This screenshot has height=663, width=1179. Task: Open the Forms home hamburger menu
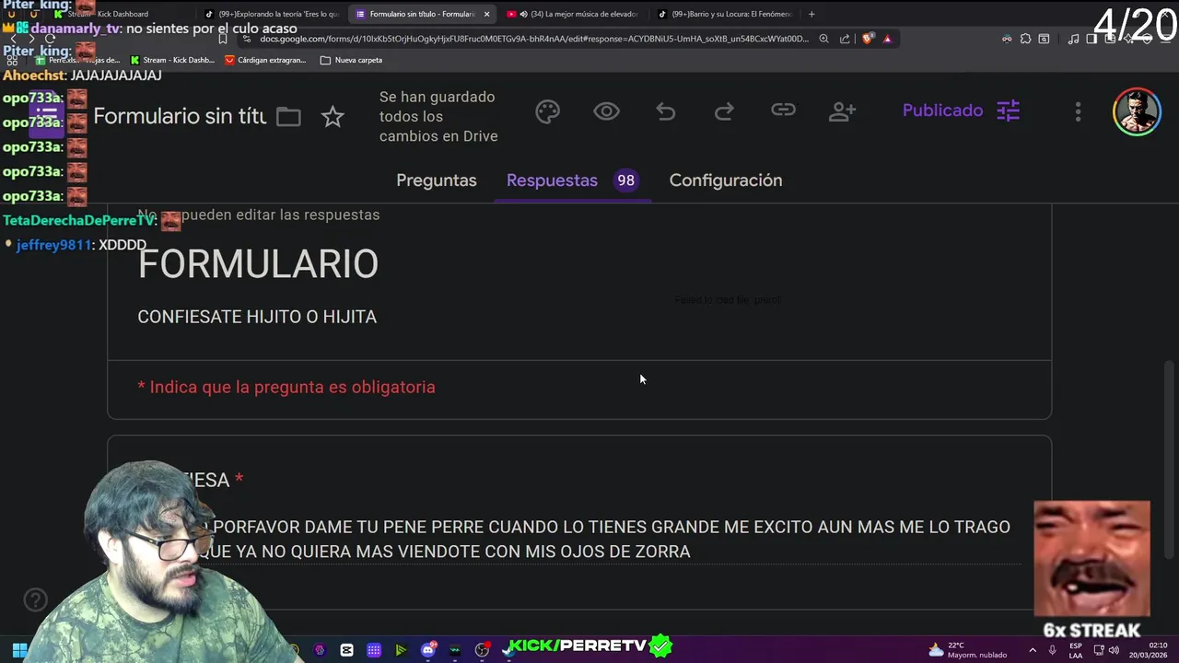[46, 116]
